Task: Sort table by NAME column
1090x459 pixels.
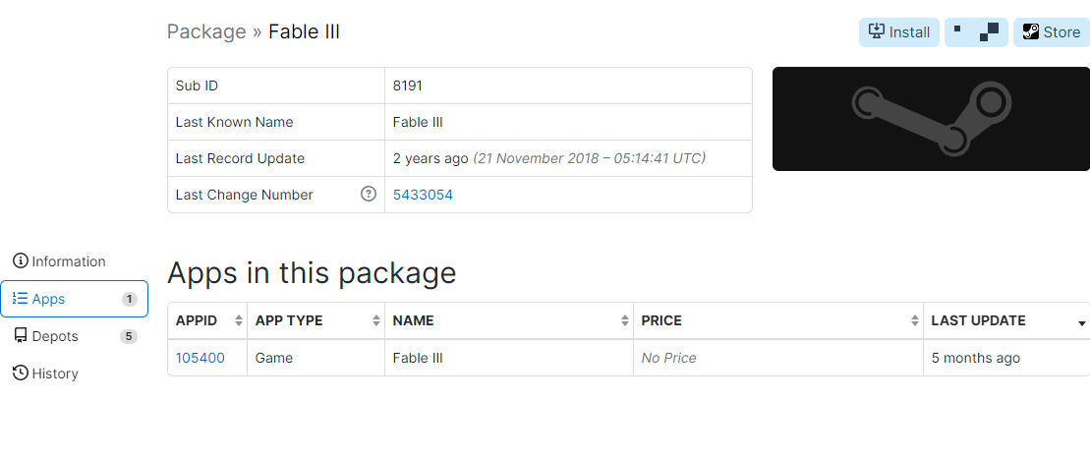Action: coord(509,320)
